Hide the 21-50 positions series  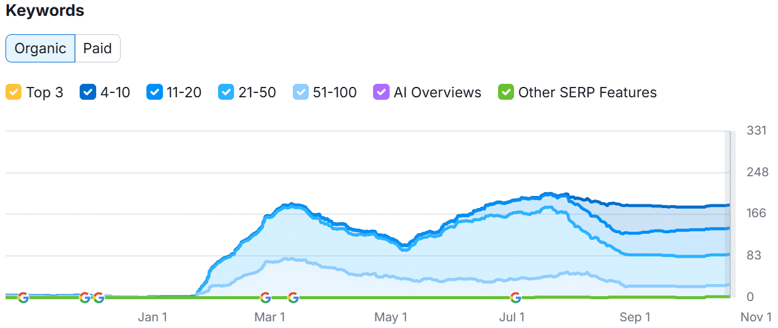227,92
